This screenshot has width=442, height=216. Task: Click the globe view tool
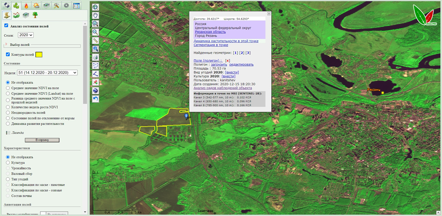95,91
